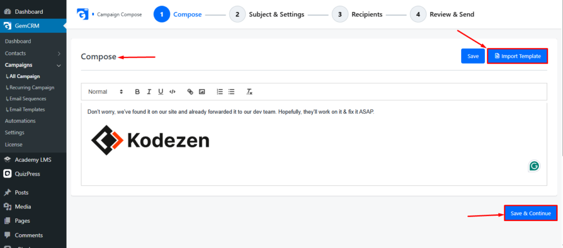
Task: Go to step 4 Review & Send
Action: click(x=443, y=15)
